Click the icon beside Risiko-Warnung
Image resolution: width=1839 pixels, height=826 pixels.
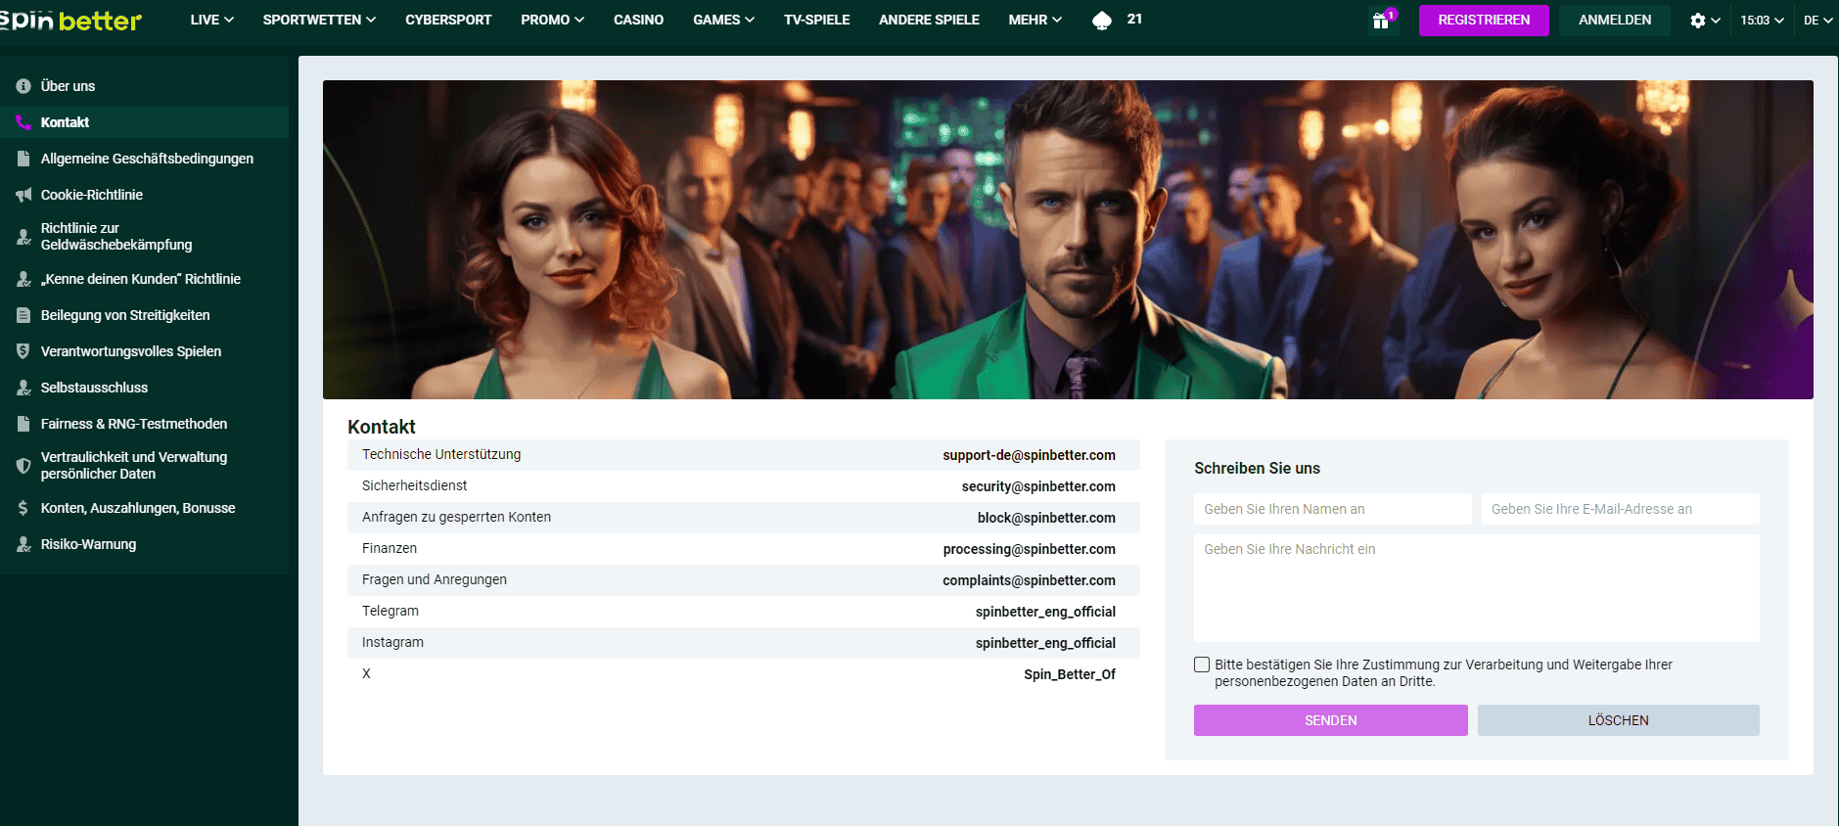click(x=23, y=544)
